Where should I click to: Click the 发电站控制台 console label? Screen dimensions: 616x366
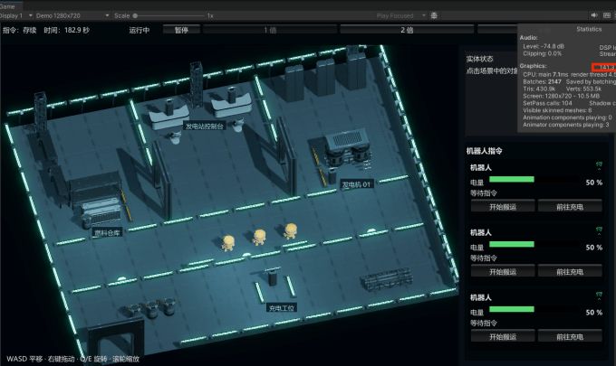coord(205,127)
